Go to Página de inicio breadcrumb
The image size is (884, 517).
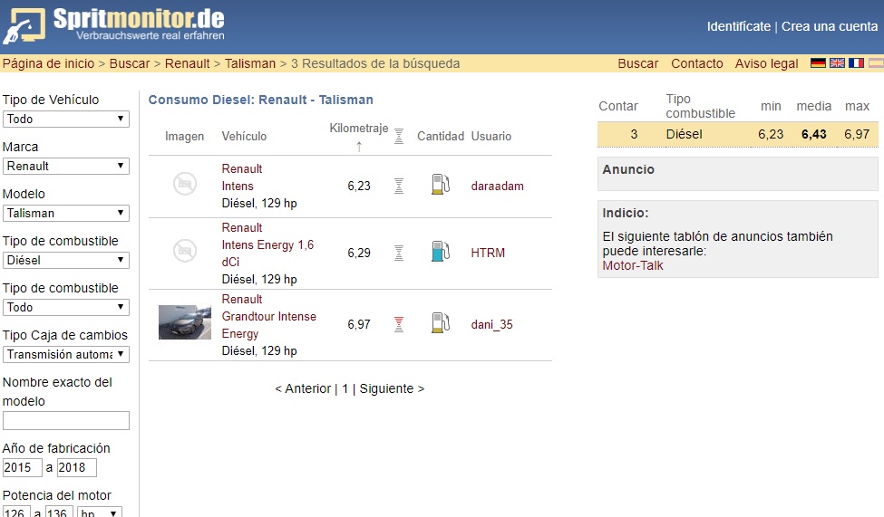(x=48, y=63)
